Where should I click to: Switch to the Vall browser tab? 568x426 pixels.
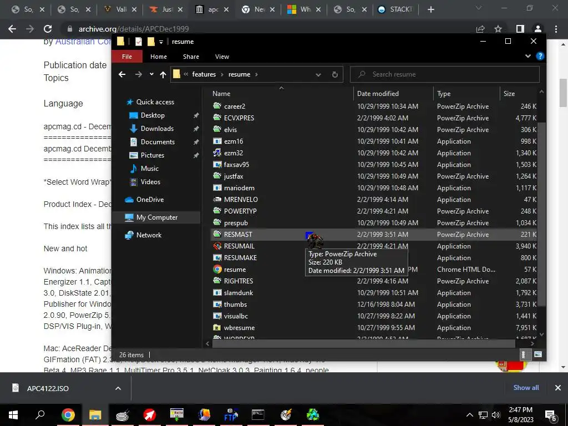(121, 9)
